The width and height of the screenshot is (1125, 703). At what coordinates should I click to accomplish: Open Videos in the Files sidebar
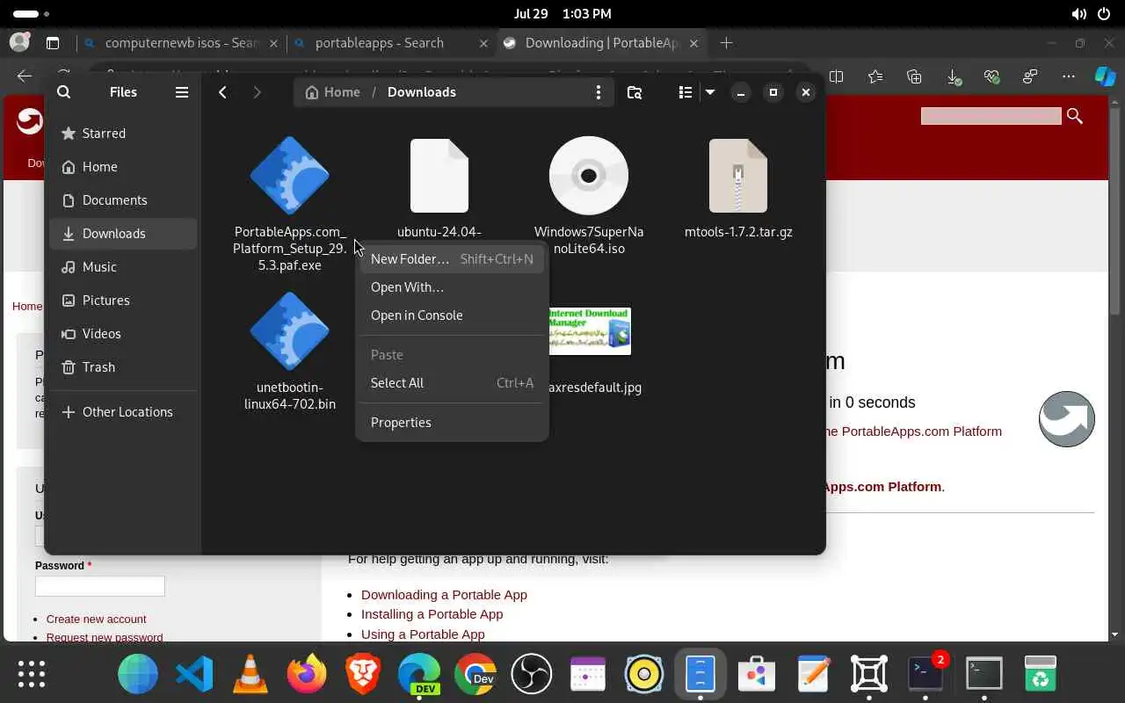123,334
